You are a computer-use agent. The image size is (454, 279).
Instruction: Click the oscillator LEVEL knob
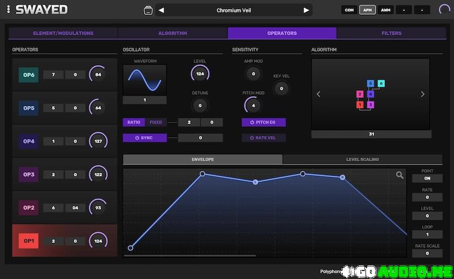200,73
